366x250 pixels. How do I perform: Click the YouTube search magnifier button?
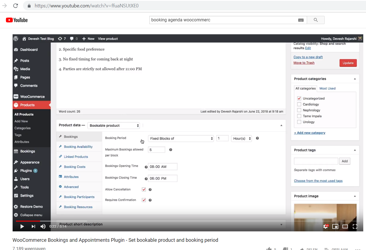(x=316, y=20)
